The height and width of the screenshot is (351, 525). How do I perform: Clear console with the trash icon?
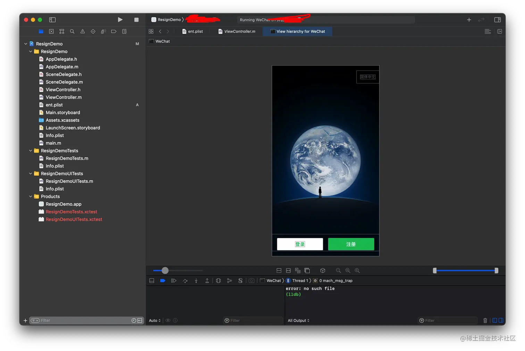(485, 320)
